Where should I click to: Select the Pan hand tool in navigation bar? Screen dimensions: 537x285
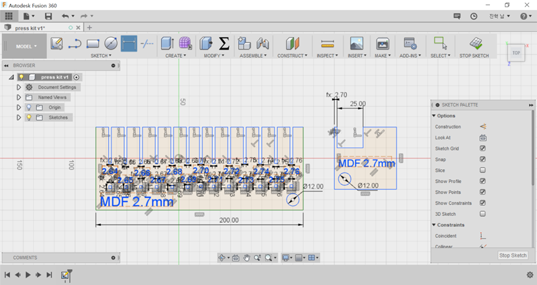coord(246,258)
